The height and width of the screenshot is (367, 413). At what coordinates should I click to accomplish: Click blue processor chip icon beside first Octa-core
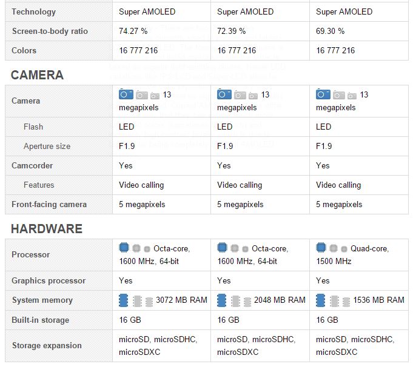coord(124,248)
